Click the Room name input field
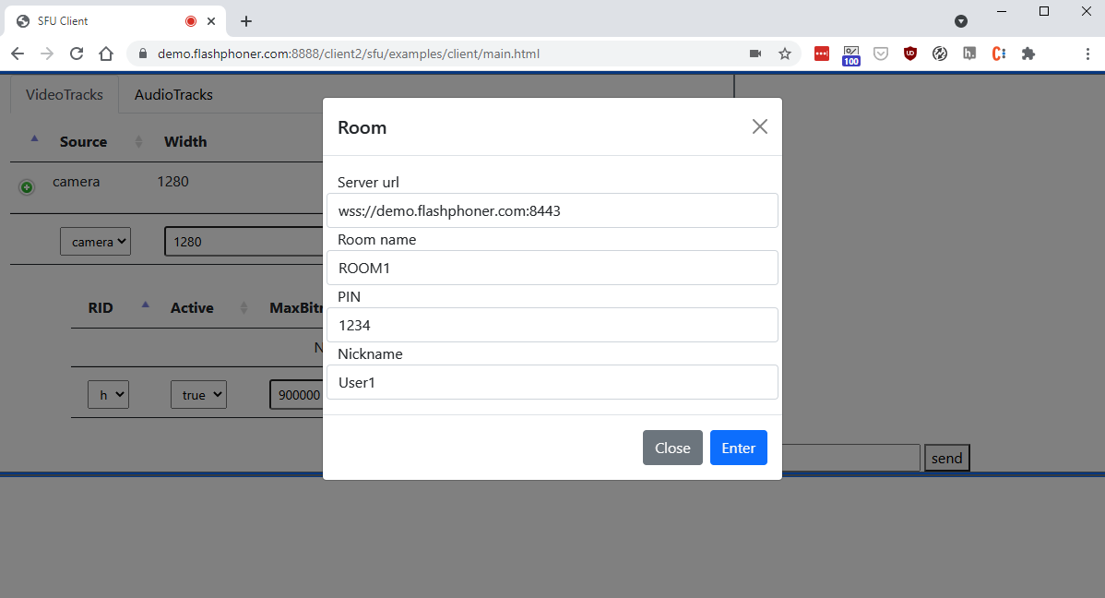 [552, 269]
